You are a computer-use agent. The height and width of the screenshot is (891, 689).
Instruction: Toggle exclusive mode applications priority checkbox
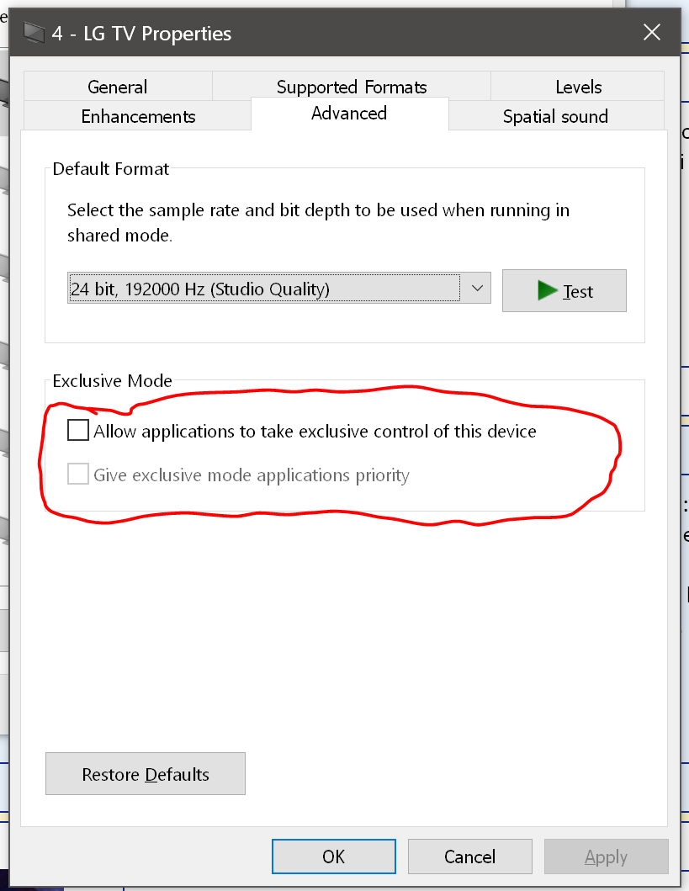[x=78, y=474]
